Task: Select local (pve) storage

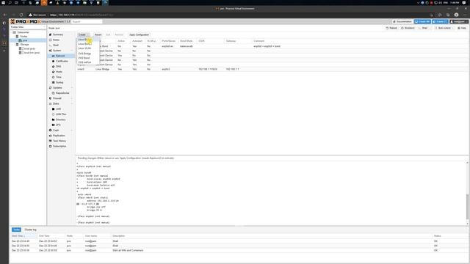Action: point(29,48)
